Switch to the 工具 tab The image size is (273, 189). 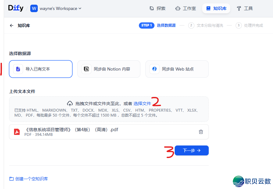pyautogui.click(x=245, y=8)
